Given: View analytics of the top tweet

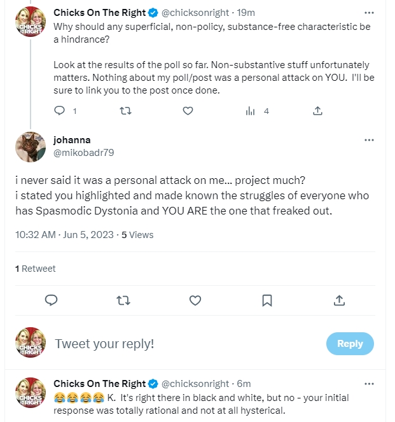Looking at the screenshot, I should coord(250,111).
